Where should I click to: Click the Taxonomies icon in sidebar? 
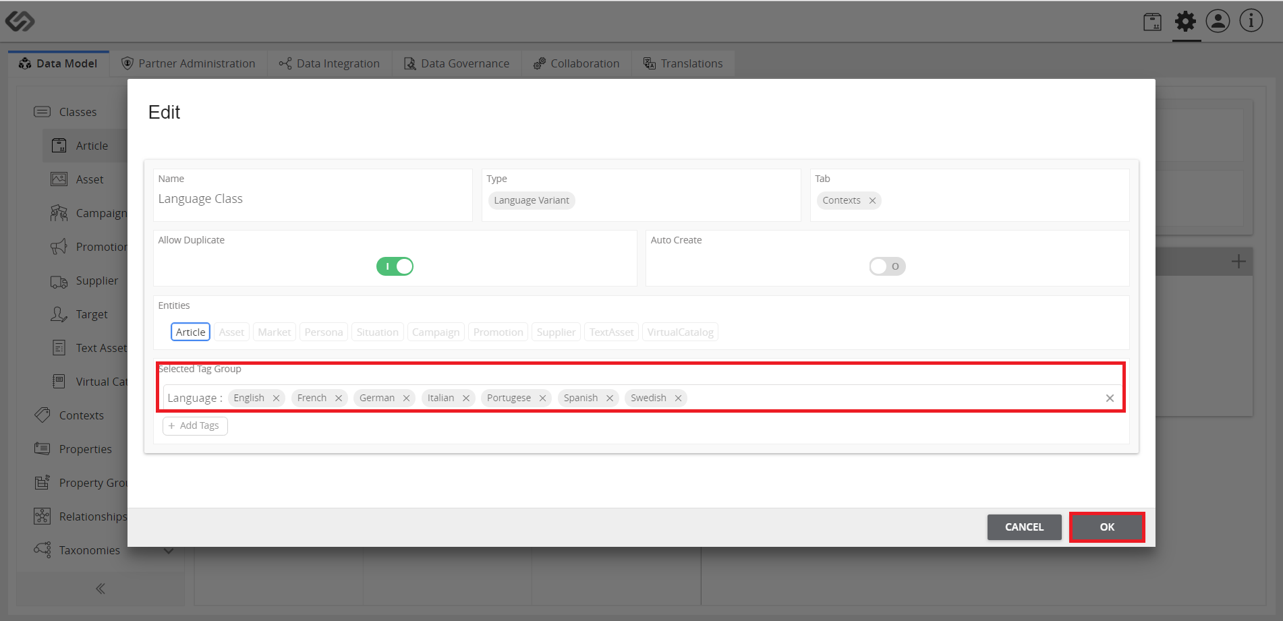[x=42, y=550]
